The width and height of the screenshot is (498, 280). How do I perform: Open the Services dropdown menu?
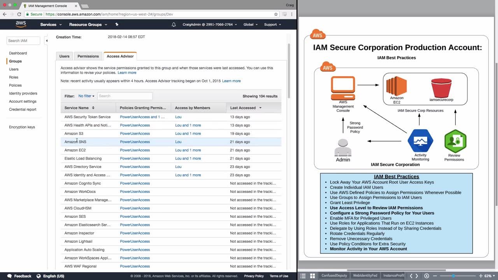point(51,24)
